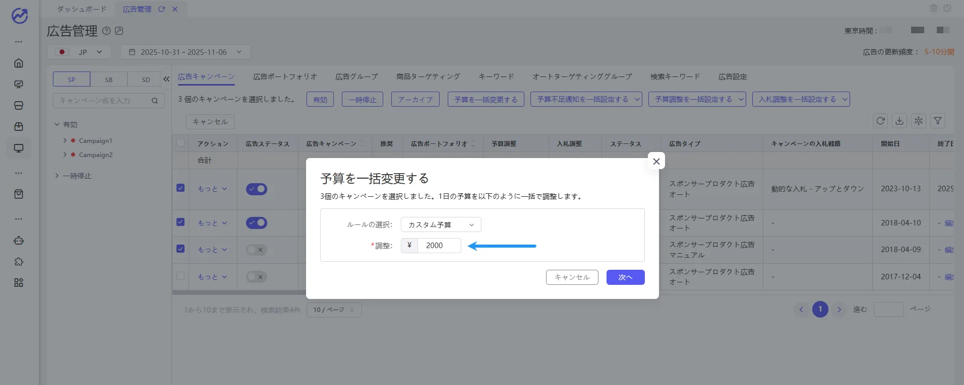964x385 pixels.
Task: Click the clock history icon at top right
Action: (947, 8)
